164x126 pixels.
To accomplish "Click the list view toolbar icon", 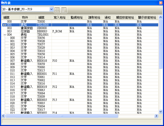I will point(64,10).
